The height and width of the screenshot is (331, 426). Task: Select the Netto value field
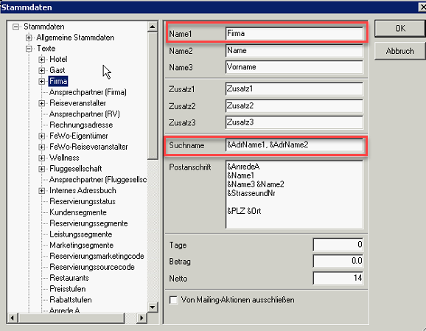pyautogui.click(x=338, y=278)
